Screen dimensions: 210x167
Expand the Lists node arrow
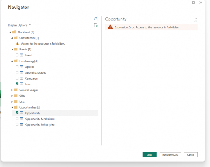[x=12, y=101]
